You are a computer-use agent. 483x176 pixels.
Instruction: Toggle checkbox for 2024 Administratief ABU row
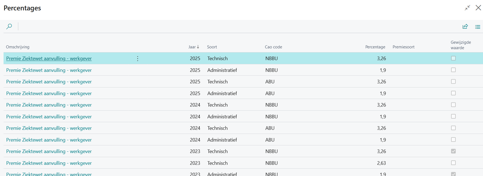coord(453,140)
